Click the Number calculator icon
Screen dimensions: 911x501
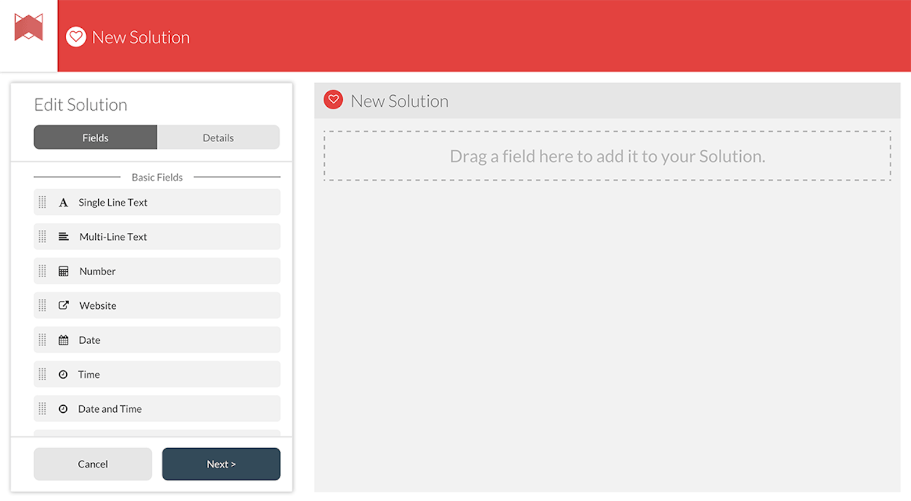[63, 271]
